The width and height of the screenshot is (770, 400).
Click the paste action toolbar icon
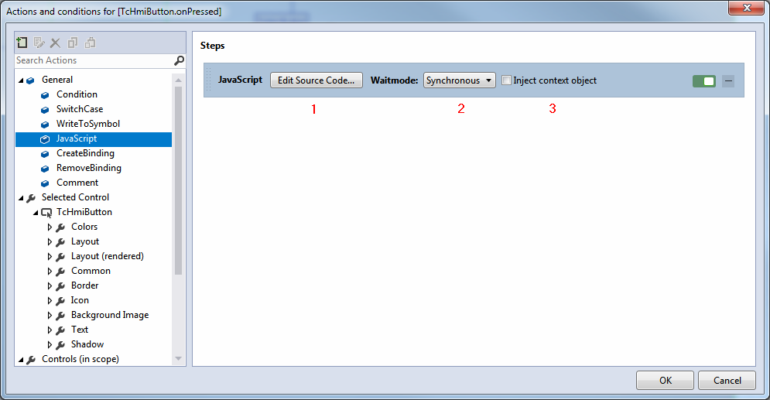pyautogui.click(x=90, y=43)
